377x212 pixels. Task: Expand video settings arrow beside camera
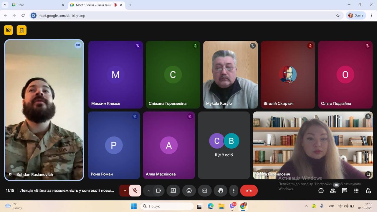(148, 191)
